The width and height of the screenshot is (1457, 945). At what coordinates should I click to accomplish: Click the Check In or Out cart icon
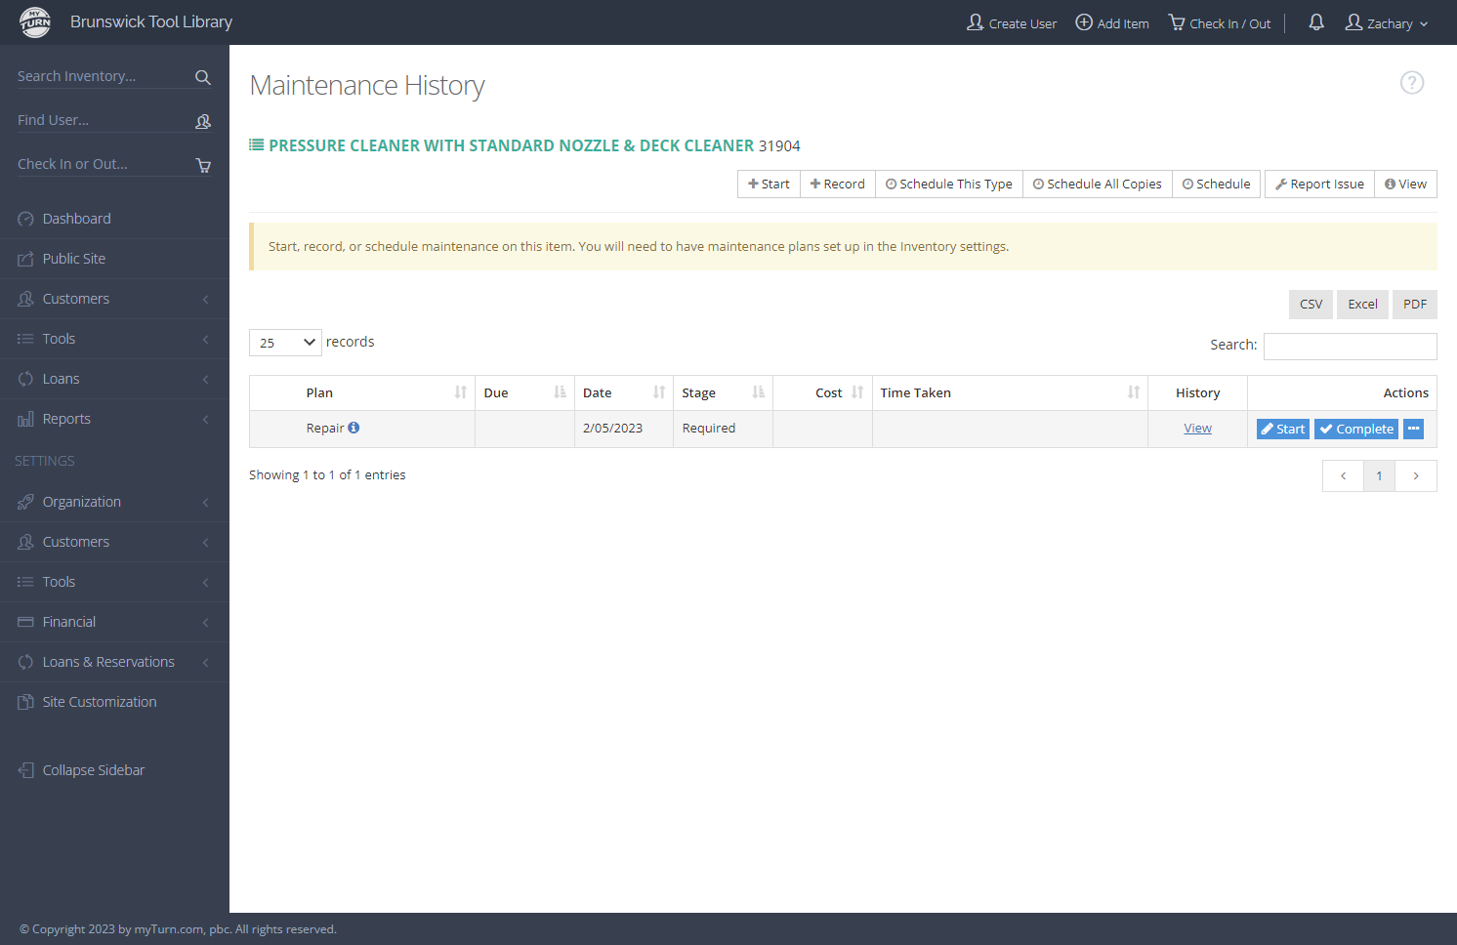pos(203,165)
